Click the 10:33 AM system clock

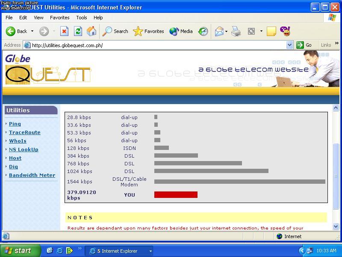point(326,251)
